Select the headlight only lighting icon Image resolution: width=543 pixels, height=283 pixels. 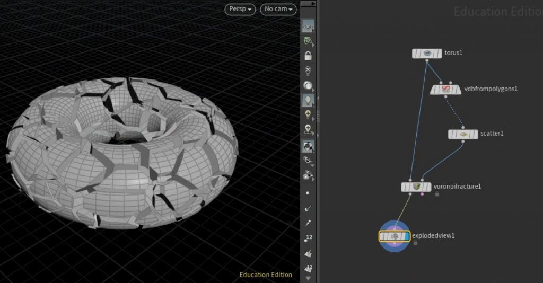click(308, 85)
